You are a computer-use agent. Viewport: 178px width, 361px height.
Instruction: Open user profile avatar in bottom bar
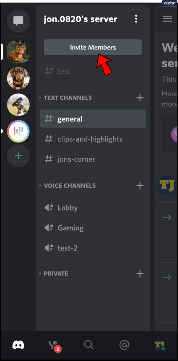click(x=160, y=345)
